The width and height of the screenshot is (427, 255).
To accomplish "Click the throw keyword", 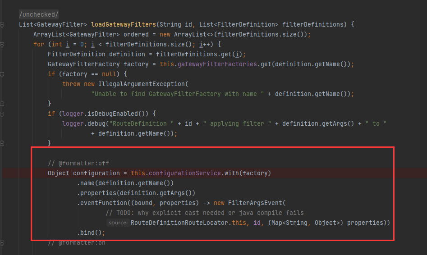I will click(71, 84).
